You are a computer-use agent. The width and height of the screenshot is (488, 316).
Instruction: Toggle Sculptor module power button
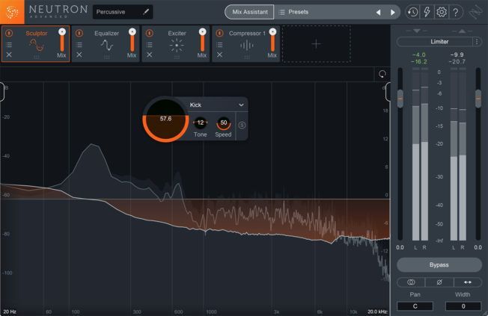[9, 33]
